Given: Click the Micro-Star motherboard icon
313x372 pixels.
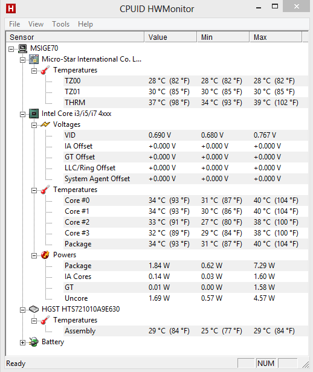Looking at the screenshot, I should (x=34, y=59).
